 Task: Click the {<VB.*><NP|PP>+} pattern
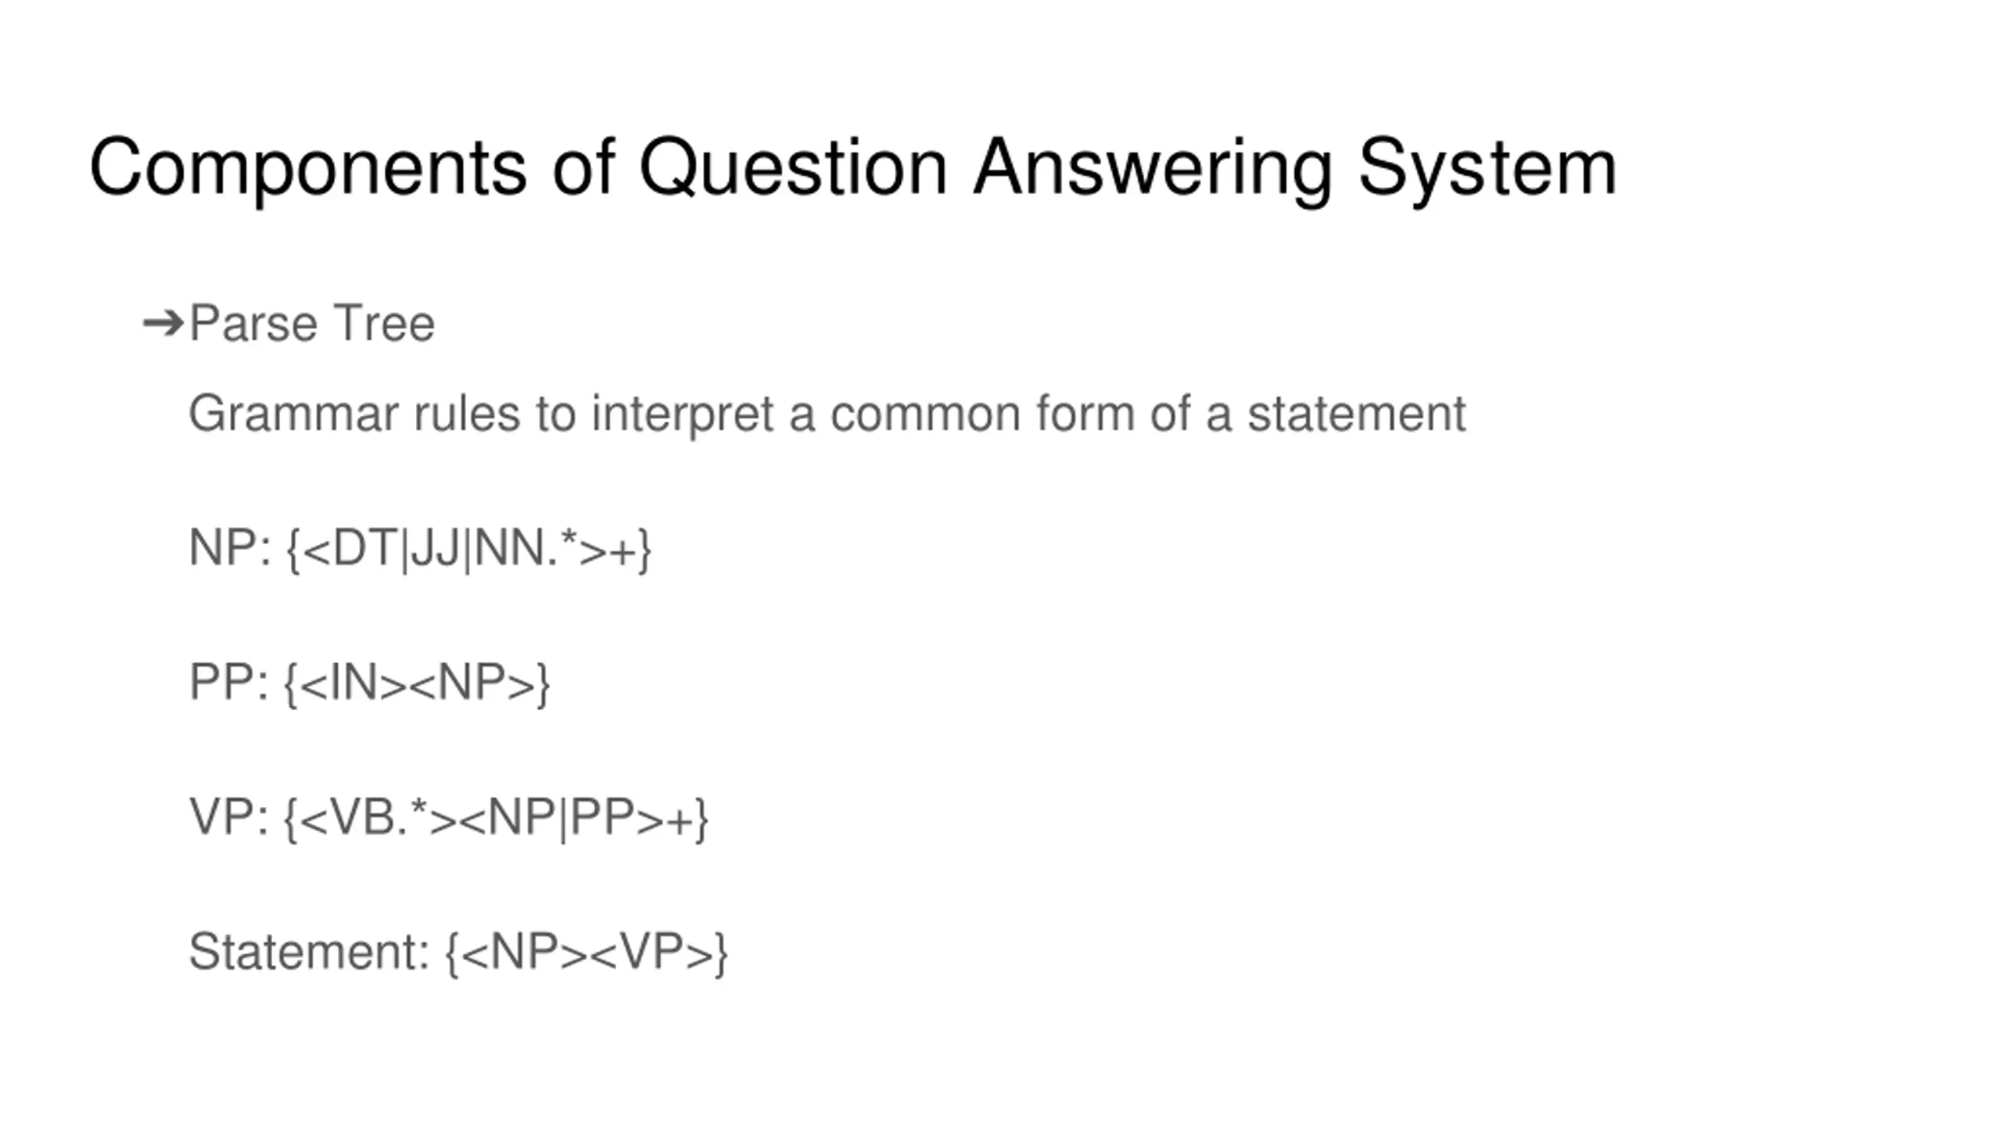tap(496, 819)
